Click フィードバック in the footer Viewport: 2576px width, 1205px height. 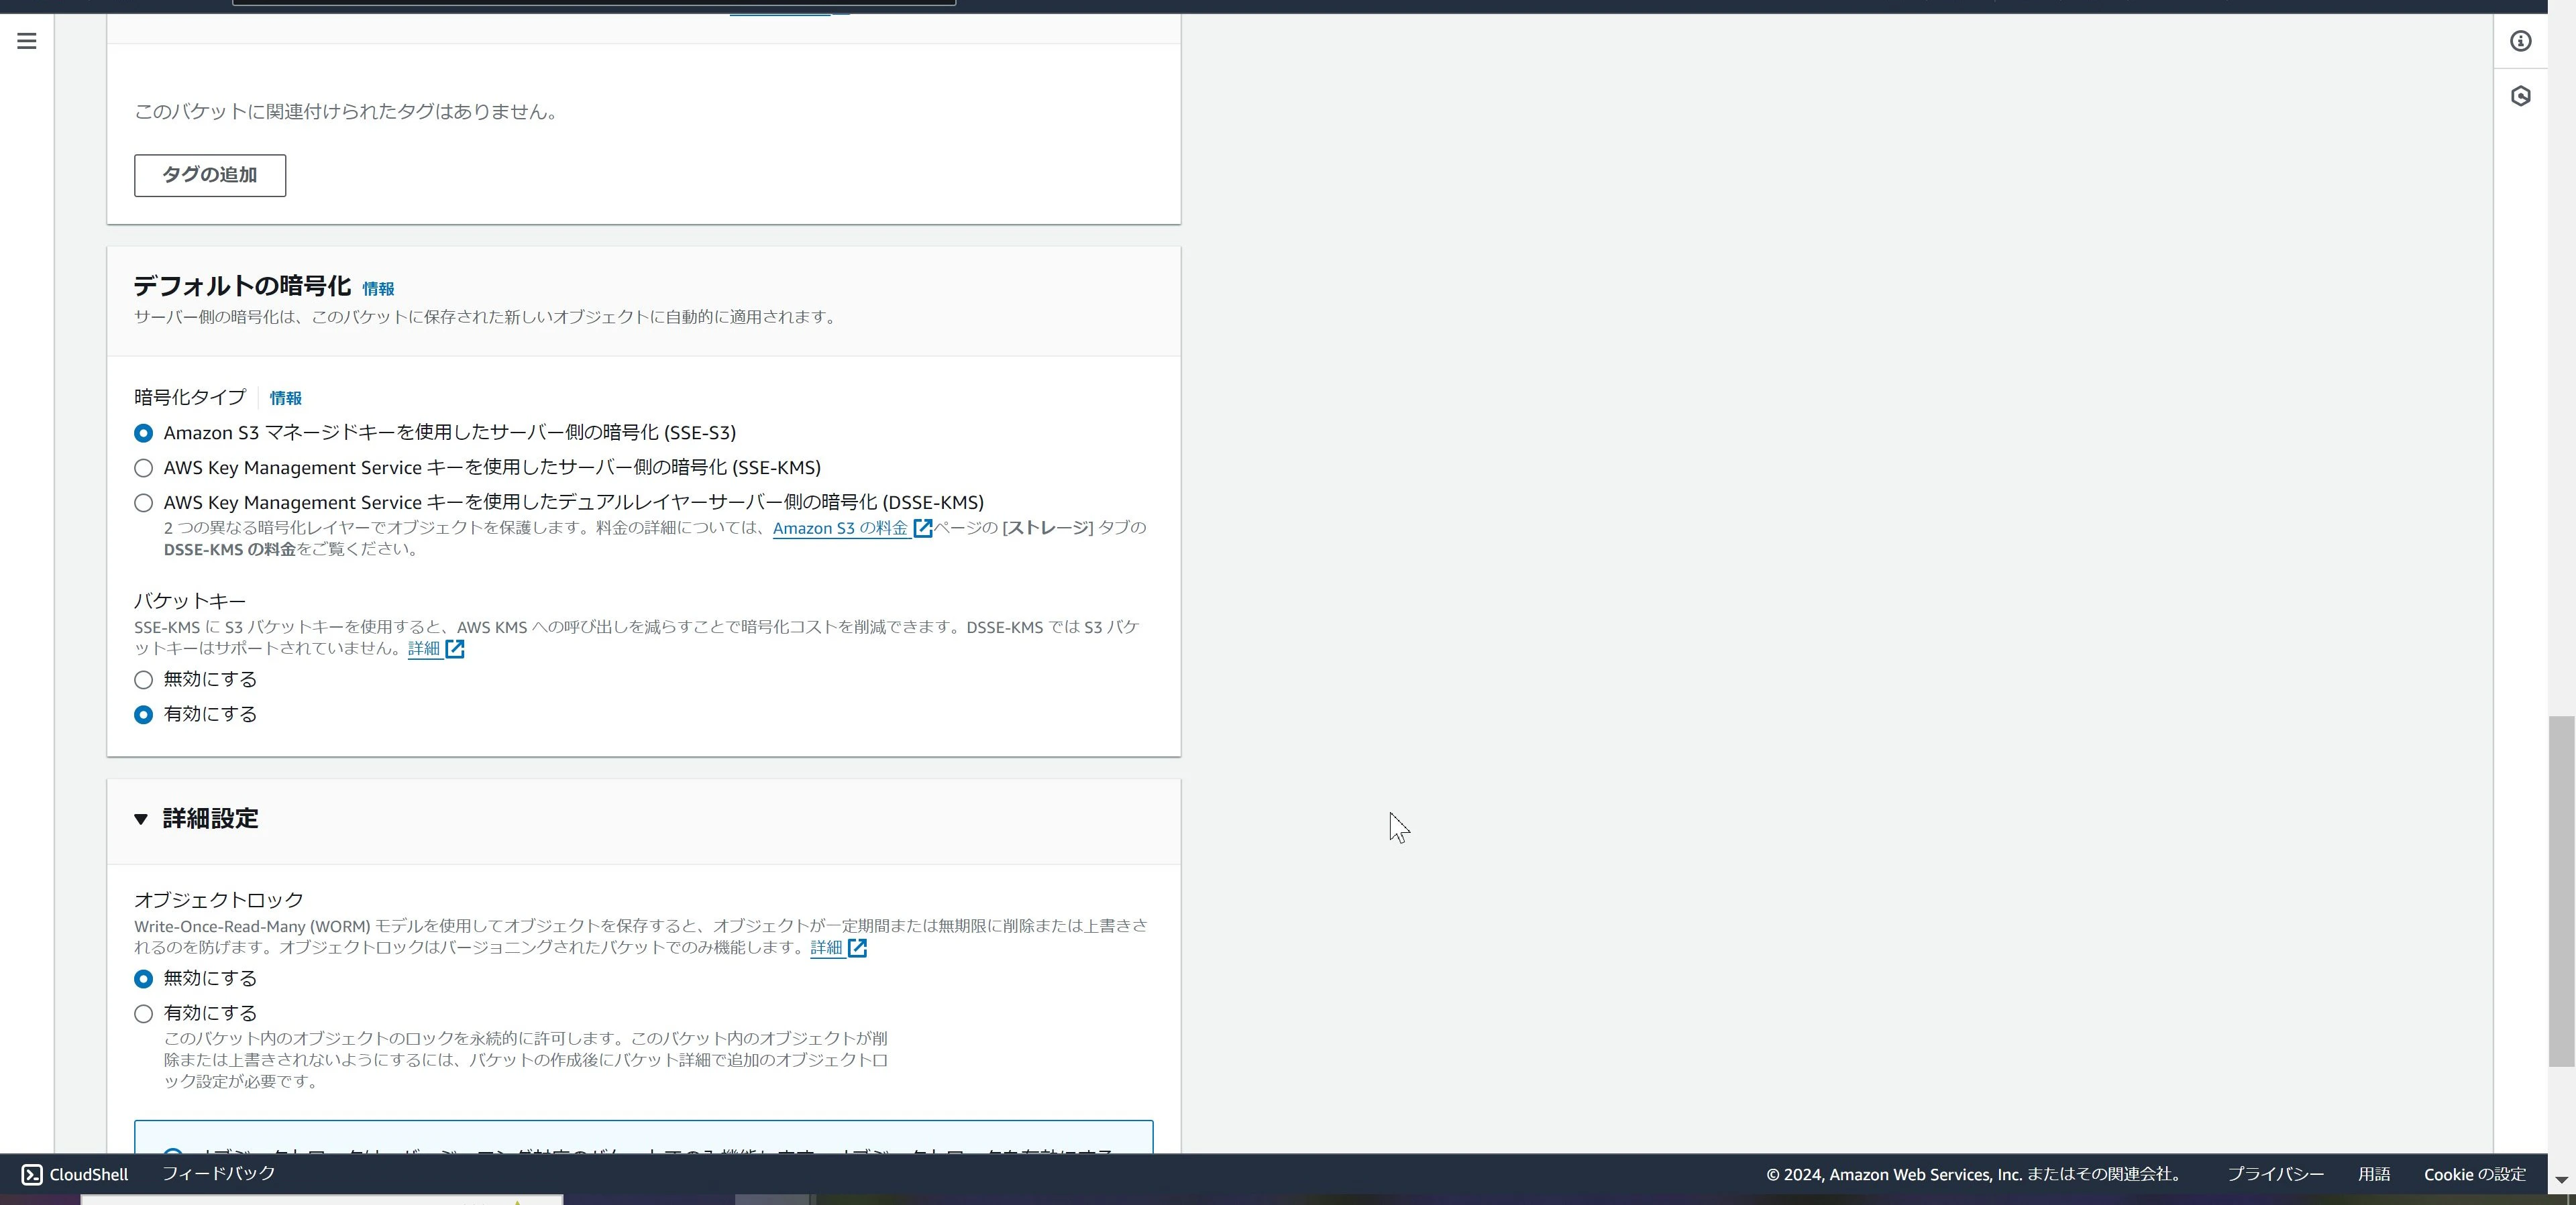[218, 1173]
